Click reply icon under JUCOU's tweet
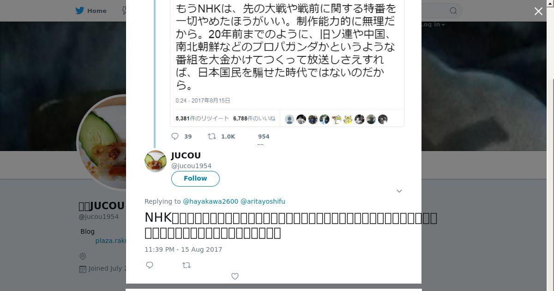Screen dimensions: 554x291 [x=150, y=265]
